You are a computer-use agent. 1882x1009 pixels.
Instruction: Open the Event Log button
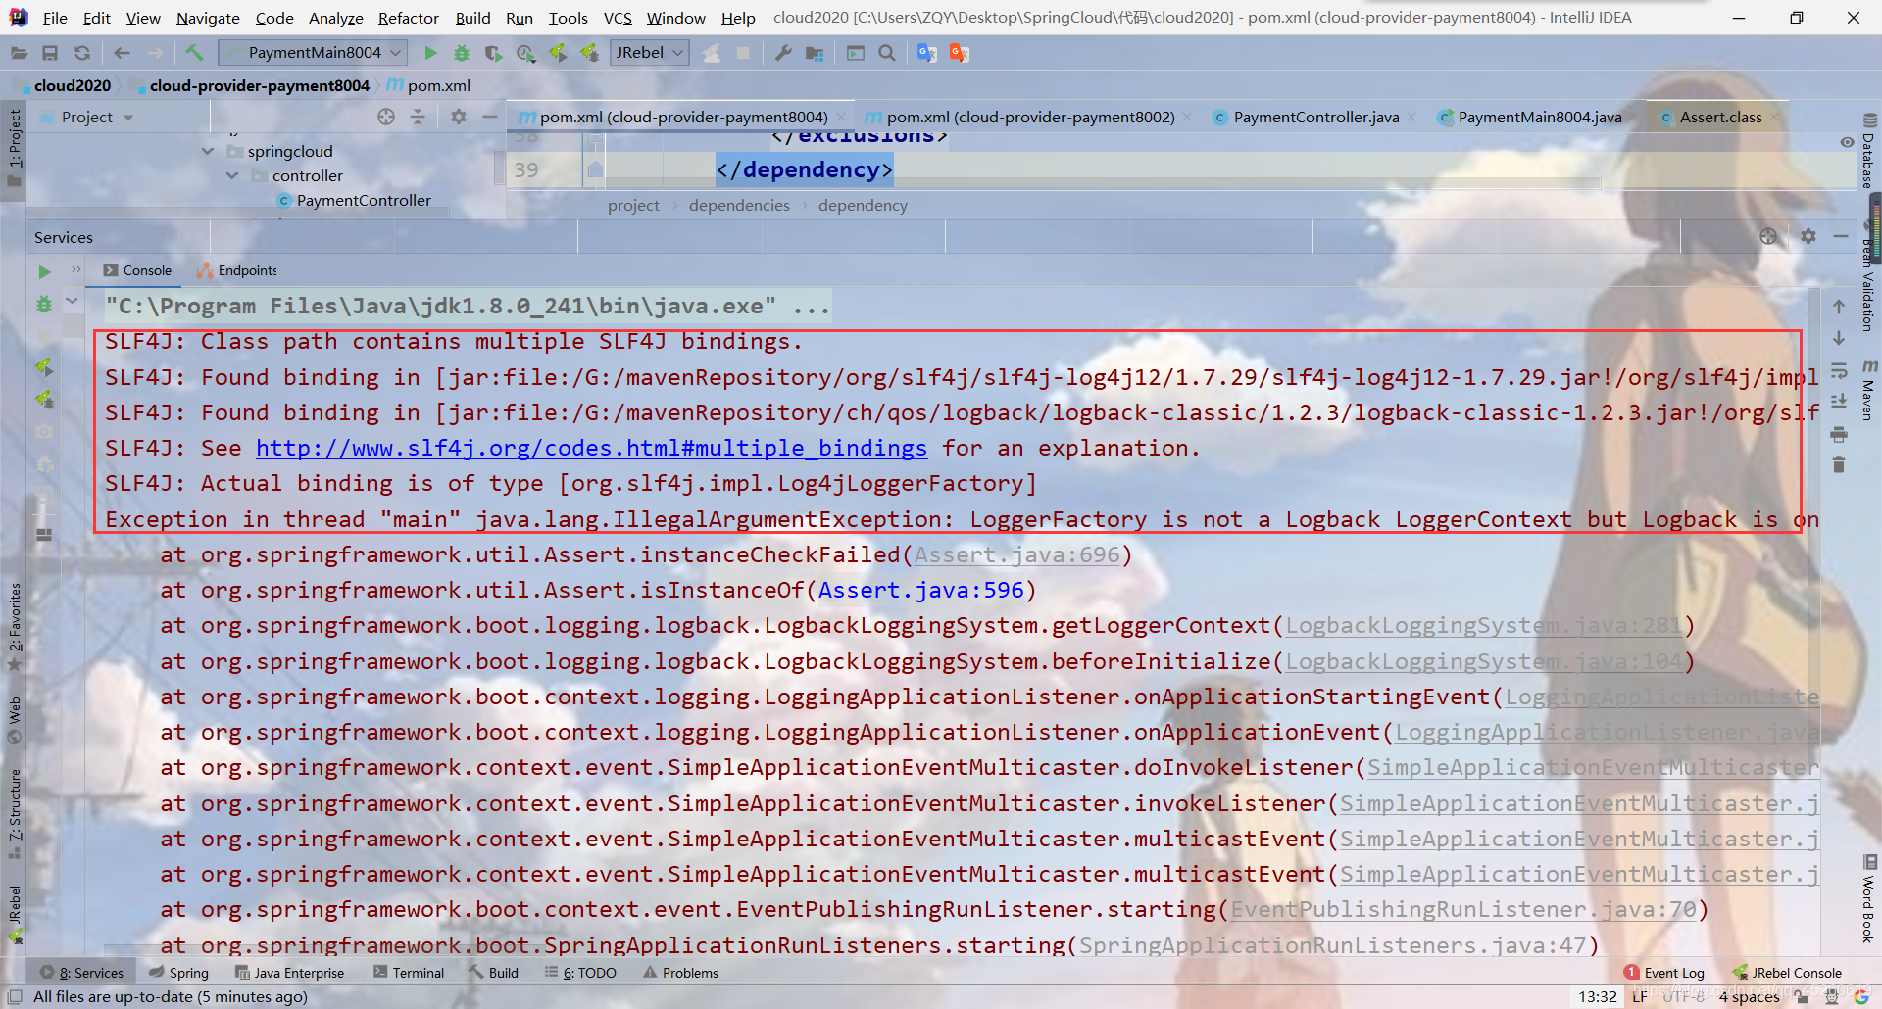[1664, 973]
